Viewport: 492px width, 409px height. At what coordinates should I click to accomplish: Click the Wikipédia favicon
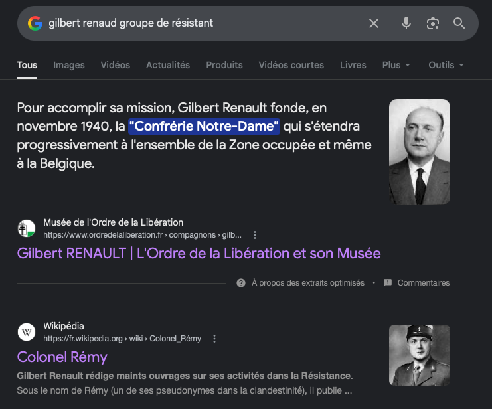pos(27,332)
